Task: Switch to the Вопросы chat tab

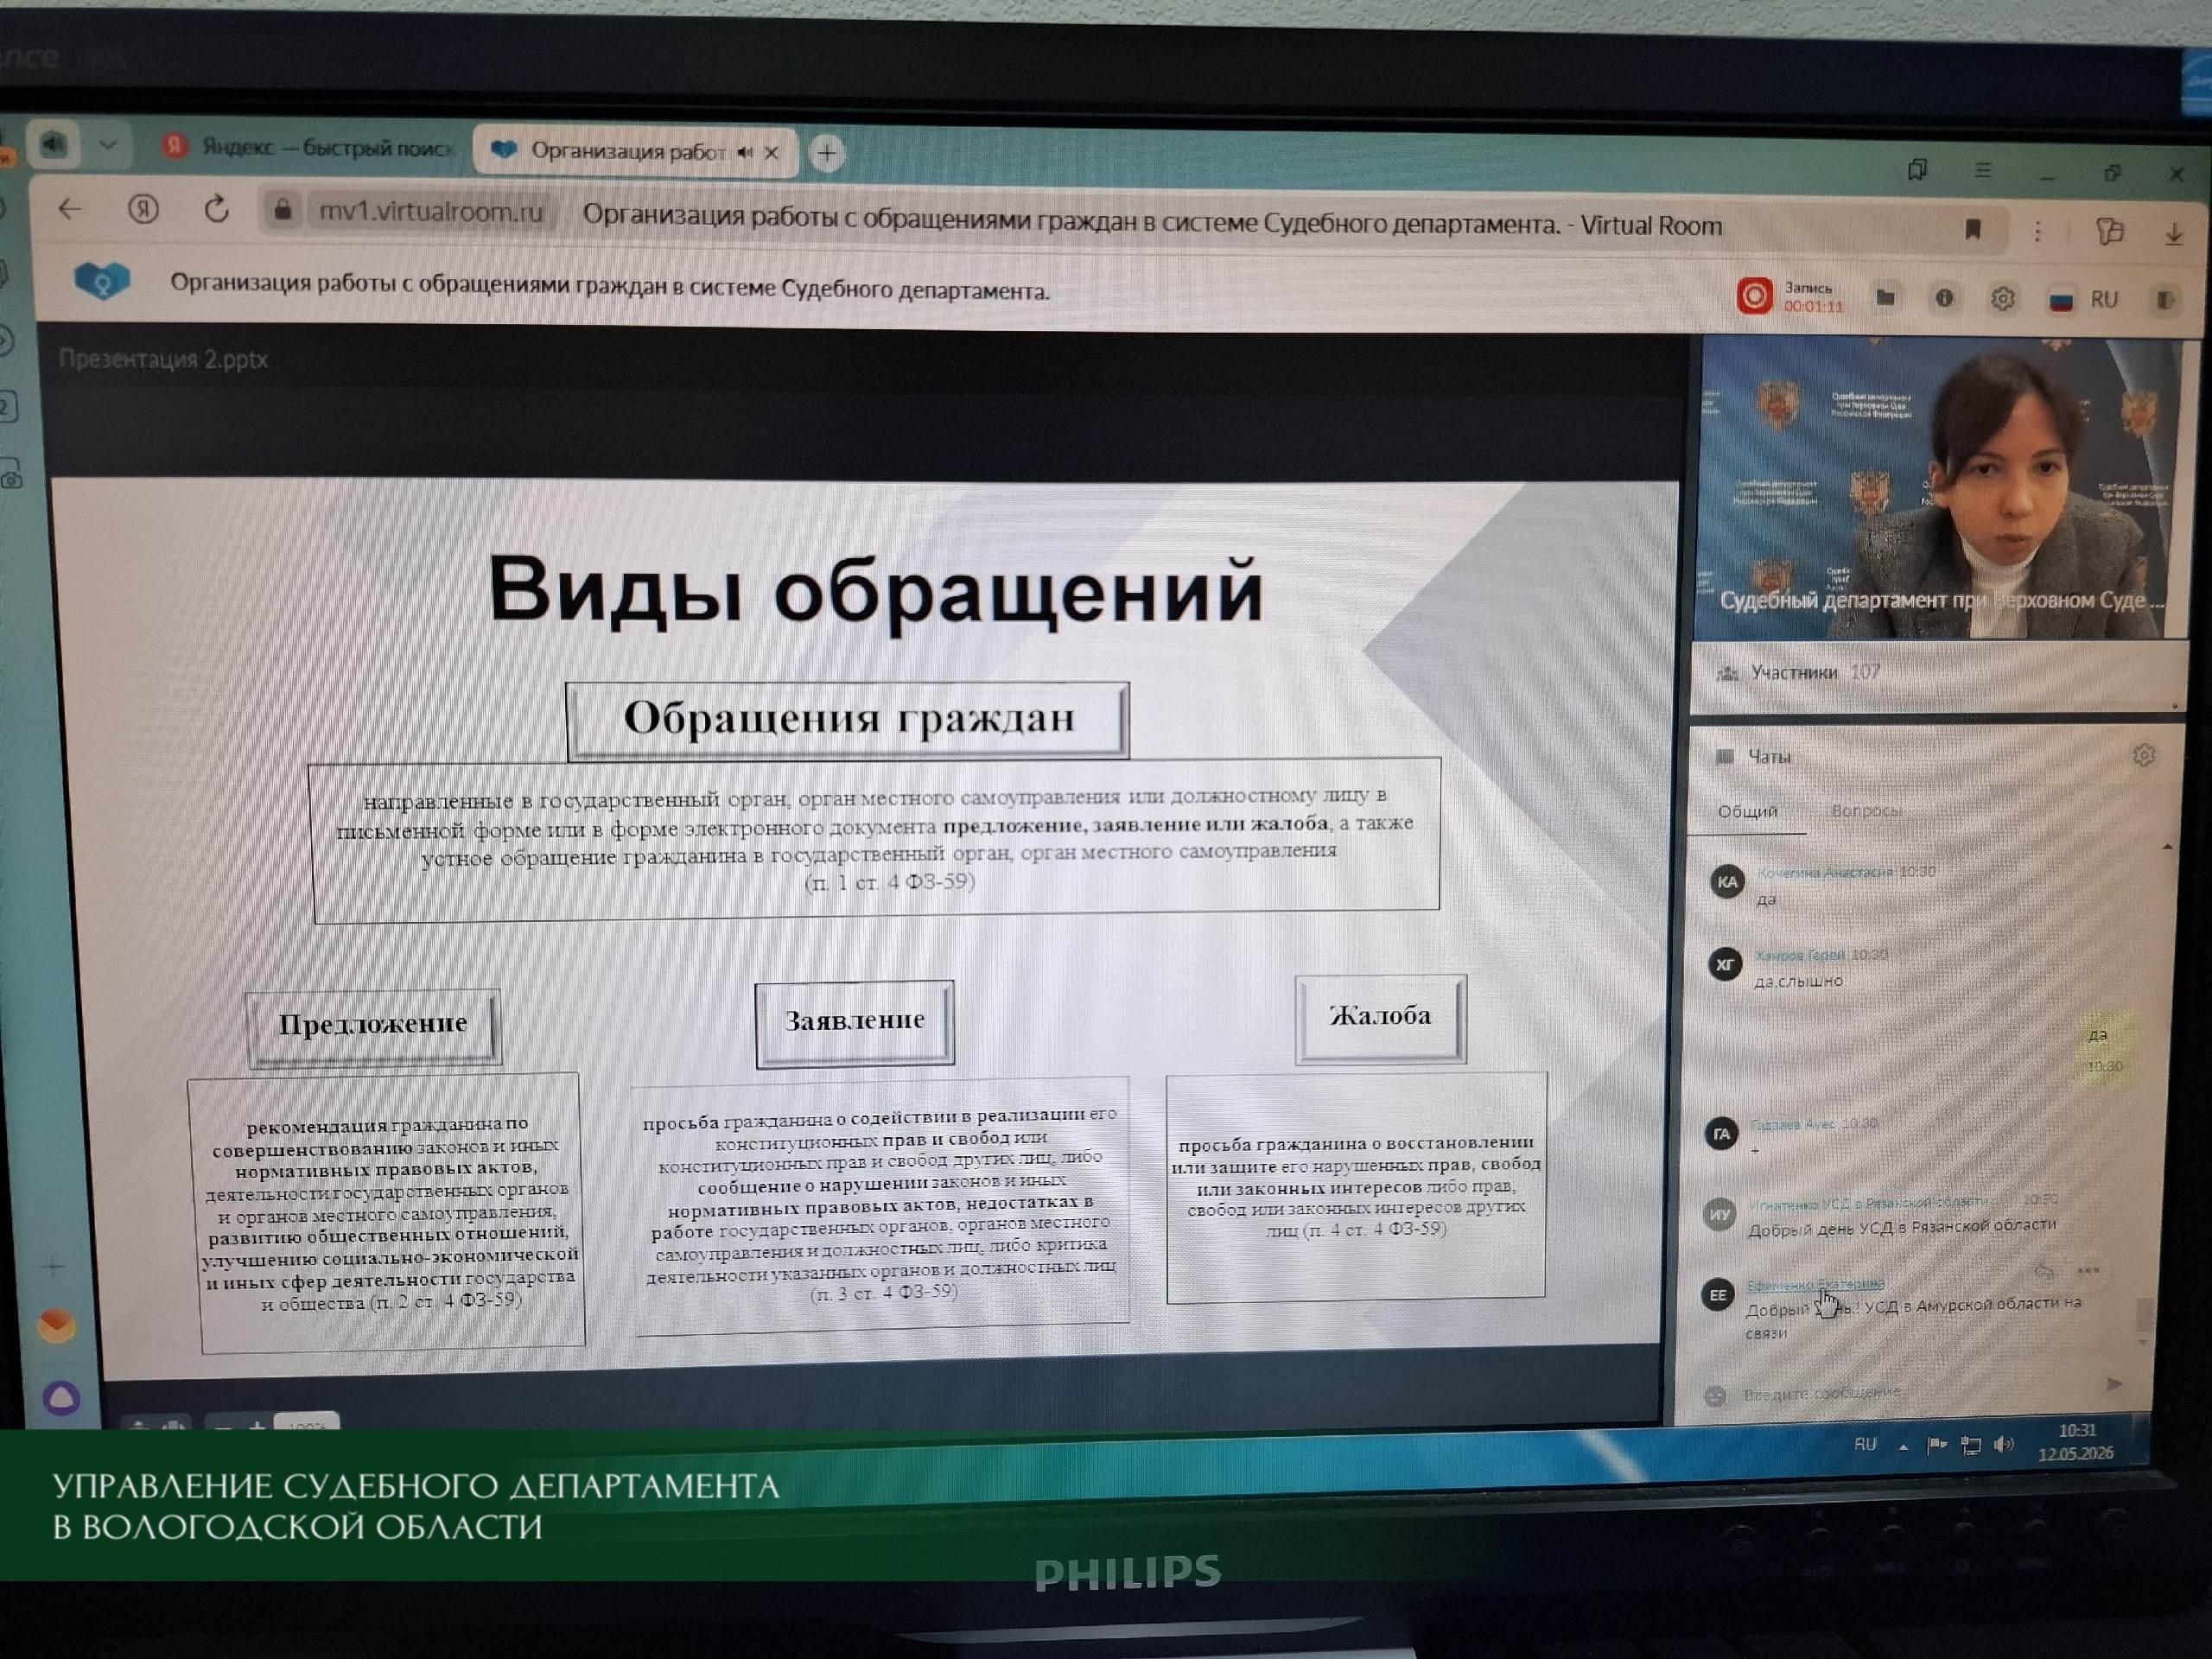Action: (x=1866, y=811)
